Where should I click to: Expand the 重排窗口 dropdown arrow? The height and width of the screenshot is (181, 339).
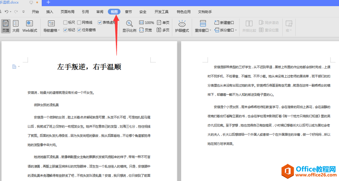(210, 31)
